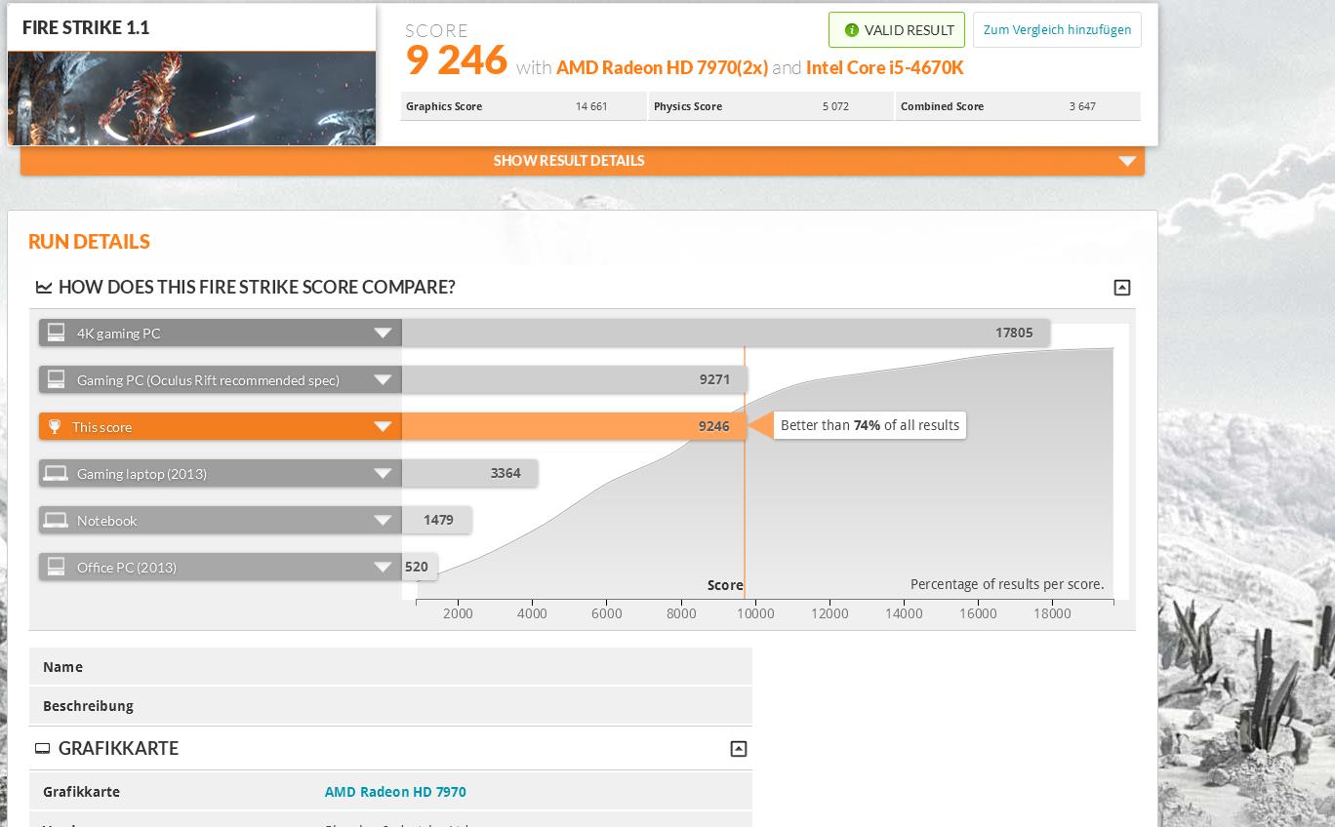Open the AMD Radeon HD 7970(2x) link

pyautogui.click(x=662, y=67)
